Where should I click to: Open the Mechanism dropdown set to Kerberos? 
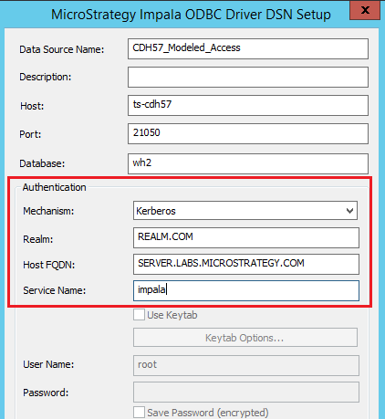pyautogui.click(x=245, y=210)
